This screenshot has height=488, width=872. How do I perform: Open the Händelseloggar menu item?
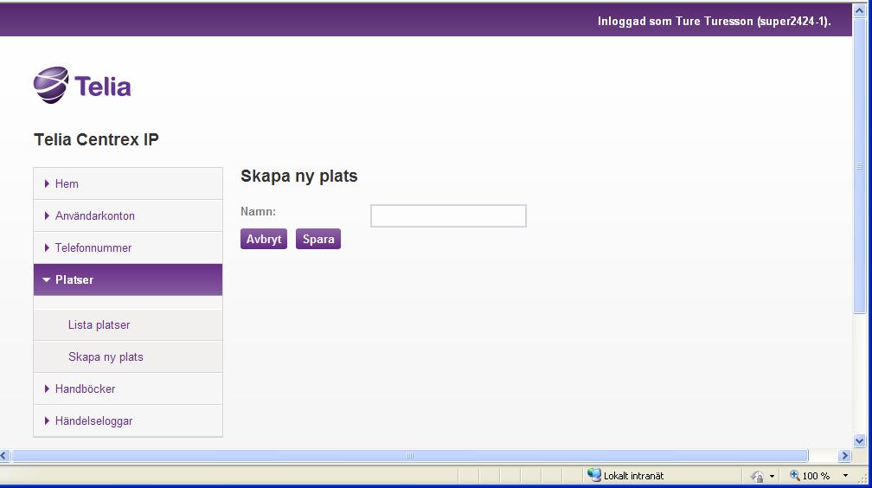click(x=128, y=421)
